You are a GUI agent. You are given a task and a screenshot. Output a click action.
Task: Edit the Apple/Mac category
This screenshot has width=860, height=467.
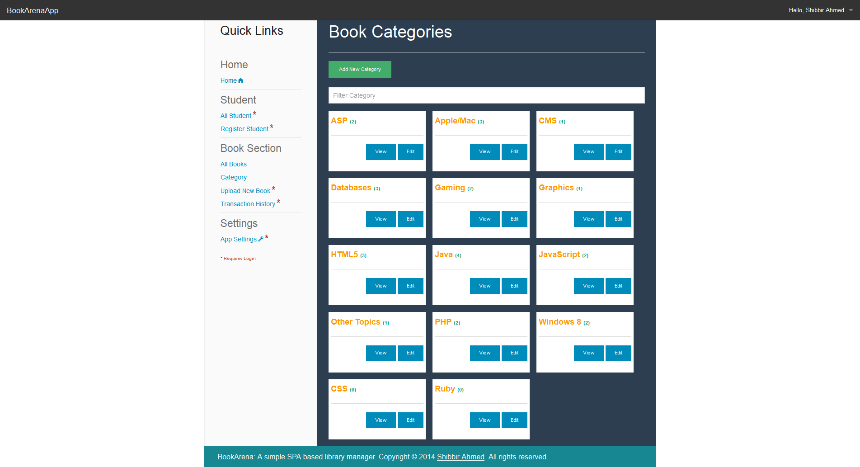pyautogui.click(x=514, y=152)
